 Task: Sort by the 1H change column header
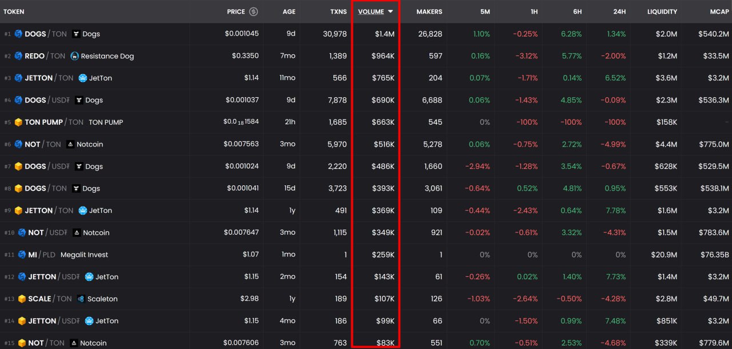(534, 11)
